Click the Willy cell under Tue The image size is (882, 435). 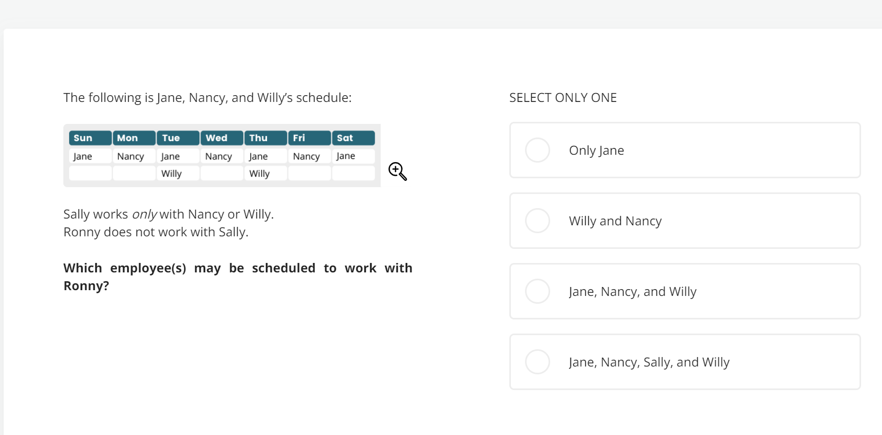178,173
